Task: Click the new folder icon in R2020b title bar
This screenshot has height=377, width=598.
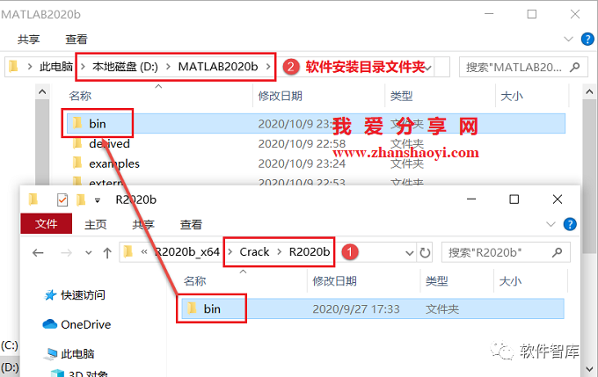Action: pos(81,199)
